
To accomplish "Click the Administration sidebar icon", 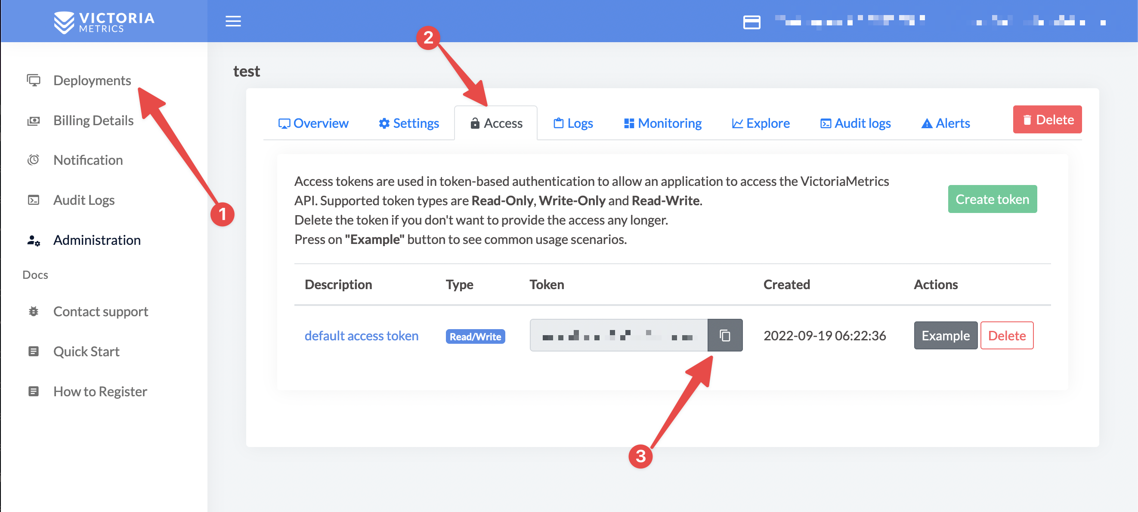I will 34,240.
